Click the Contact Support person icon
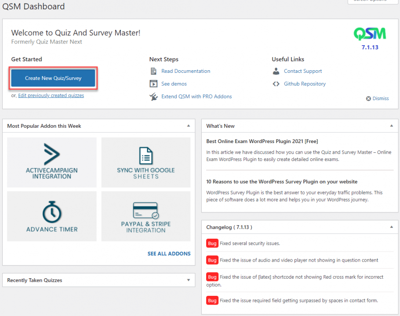 point(276,71)
